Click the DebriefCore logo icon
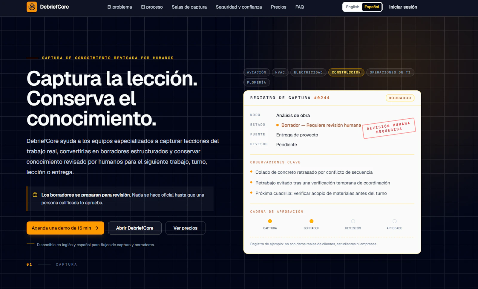This screenshot has height=289, width=478. point(32,7)
